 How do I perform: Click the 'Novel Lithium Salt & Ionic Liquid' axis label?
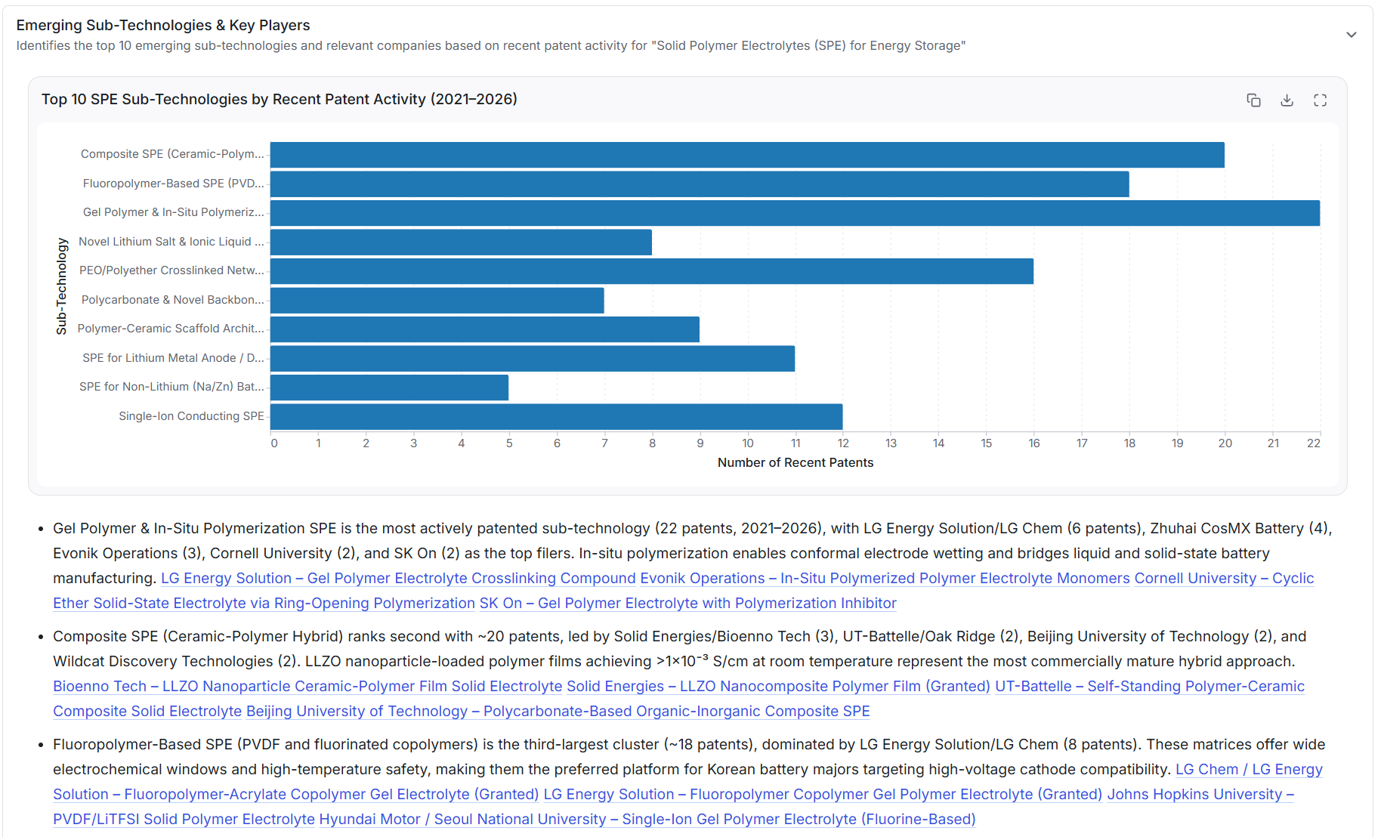click(x=171, y=242)
